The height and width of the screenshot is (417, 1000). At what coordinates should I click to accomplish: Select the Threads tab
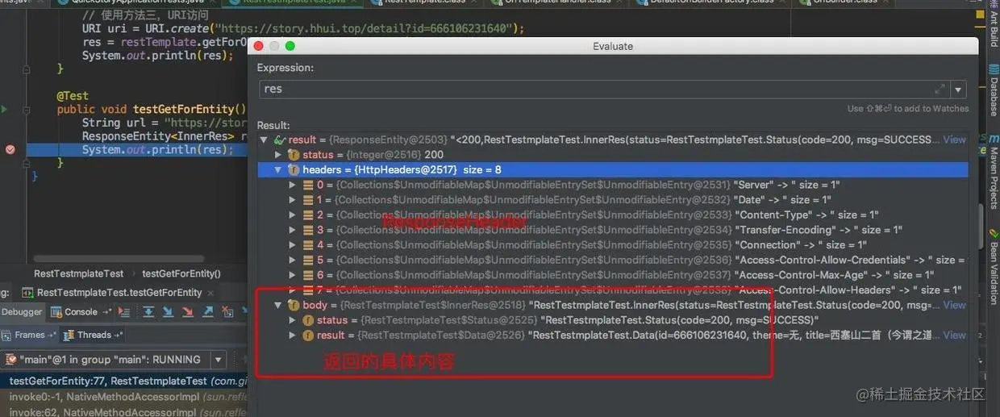pyautogui.click(x=92, y=335)
